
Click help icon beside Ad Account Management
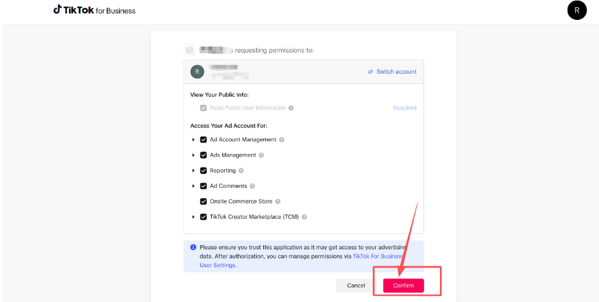[x=282, y=140]
